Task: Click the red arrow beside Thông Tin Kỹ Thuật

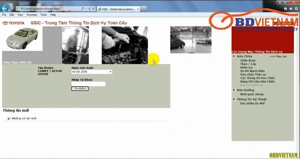Action: [234, 99]
